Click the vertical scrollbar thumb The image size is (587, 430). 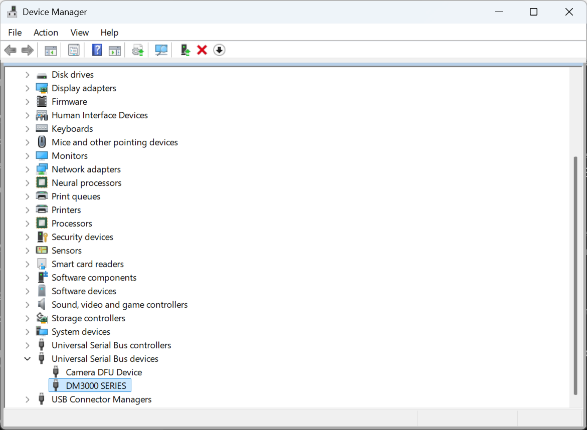(x=575, y=276)
